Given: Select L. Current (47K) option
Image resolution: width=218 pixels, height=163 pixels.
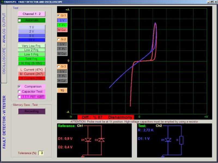Looking at the screenshot, I should (32, 70).
